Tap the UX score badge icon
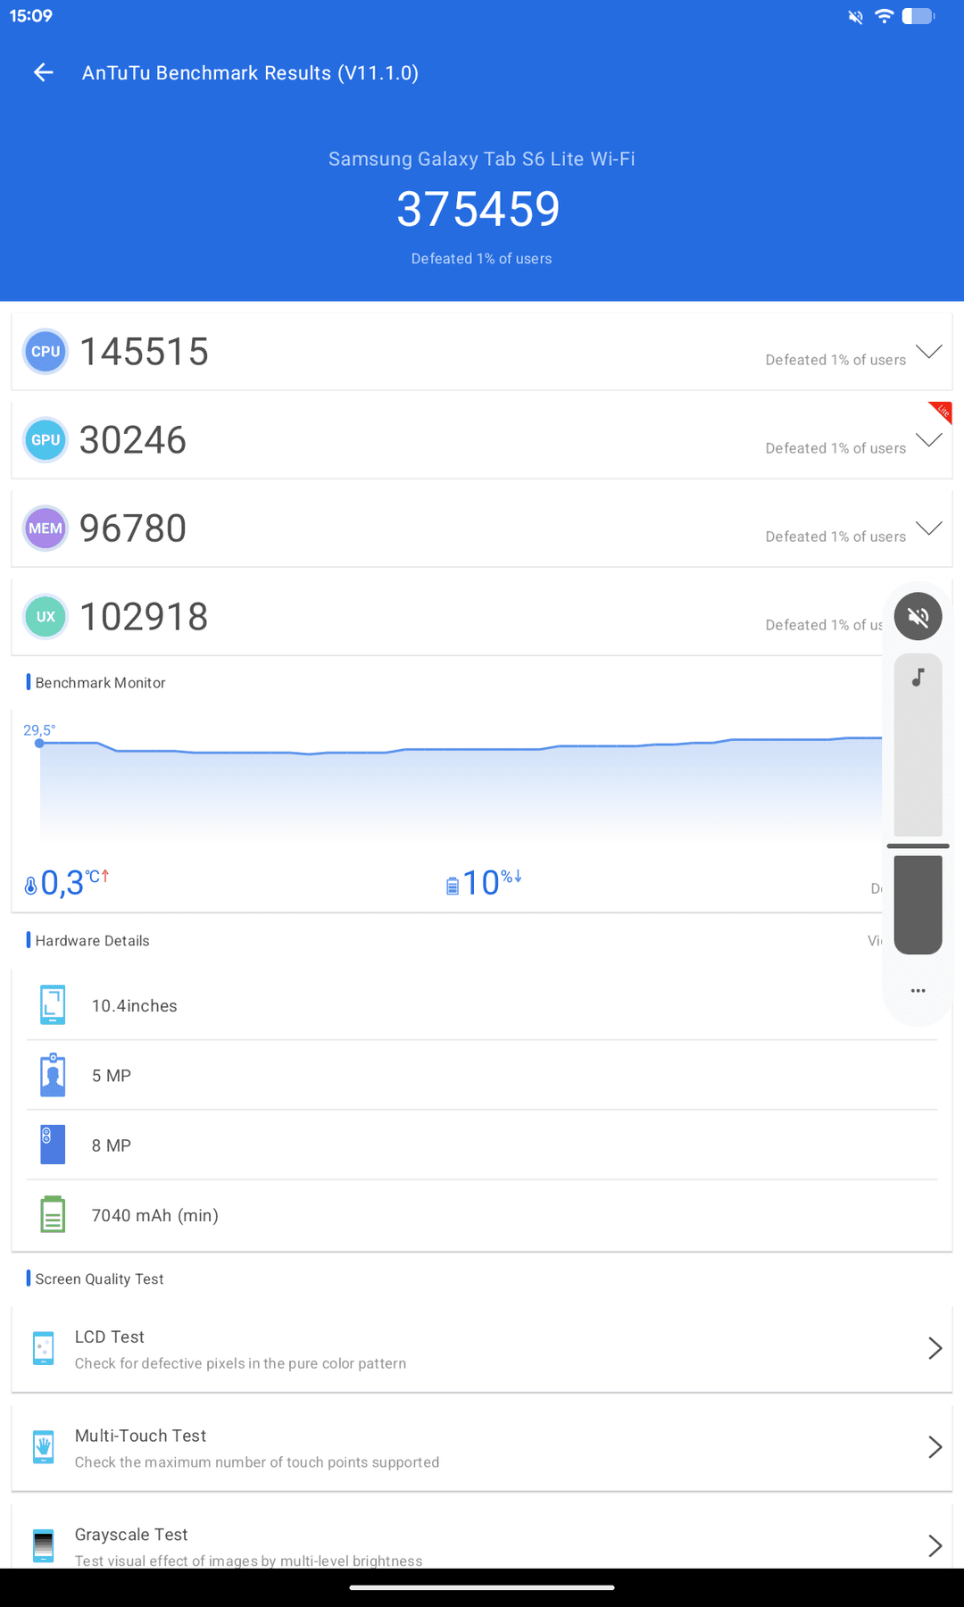This screenshot has width=964, height=1607. pos(46,617)
